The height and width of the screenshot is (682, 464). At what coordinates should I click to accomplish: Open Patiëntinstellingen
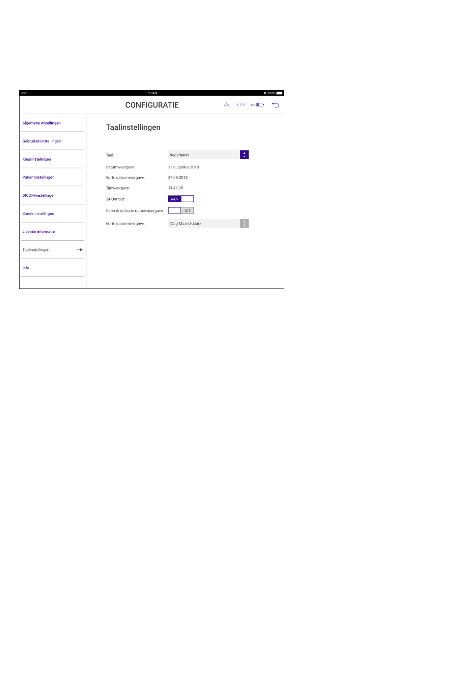pyautogui.click(x=39, y=177)
